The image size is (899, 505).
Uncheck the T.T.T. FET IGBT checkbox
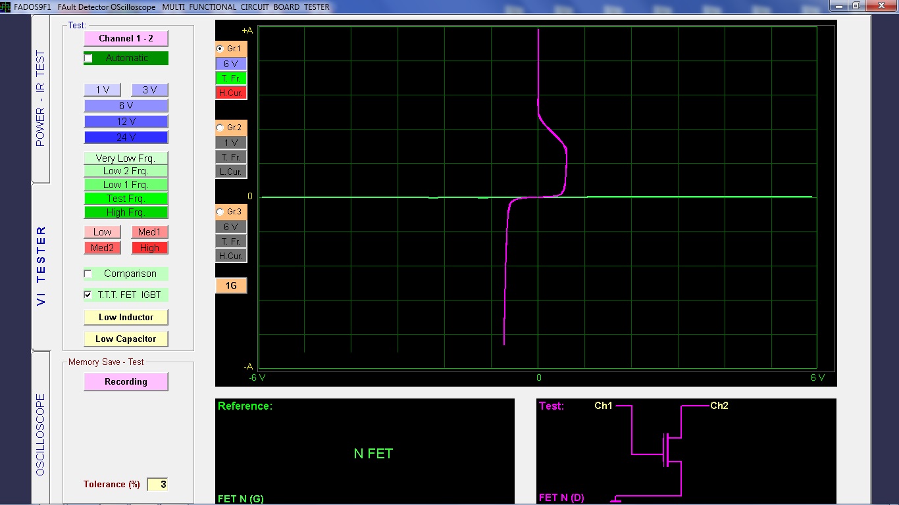[x=88, y=295]
